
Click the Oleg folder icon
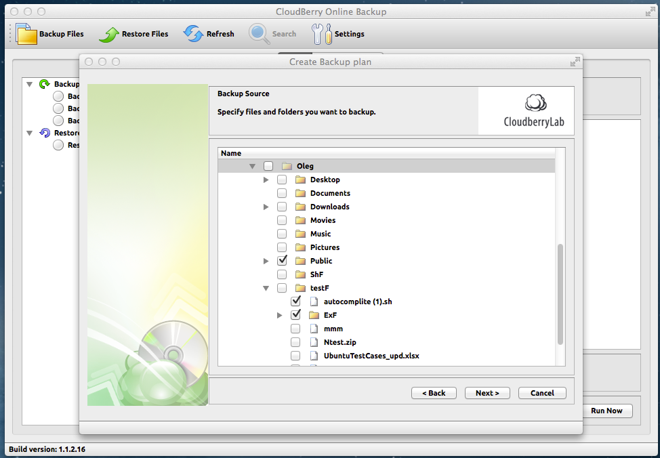(287, 166)
